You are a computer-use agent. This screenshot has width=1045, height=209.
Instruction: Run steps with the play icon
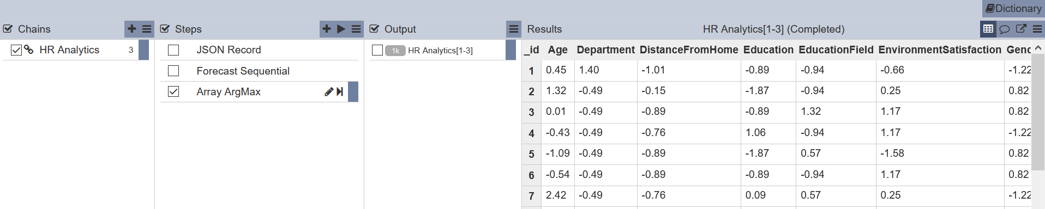coord(341,29)
